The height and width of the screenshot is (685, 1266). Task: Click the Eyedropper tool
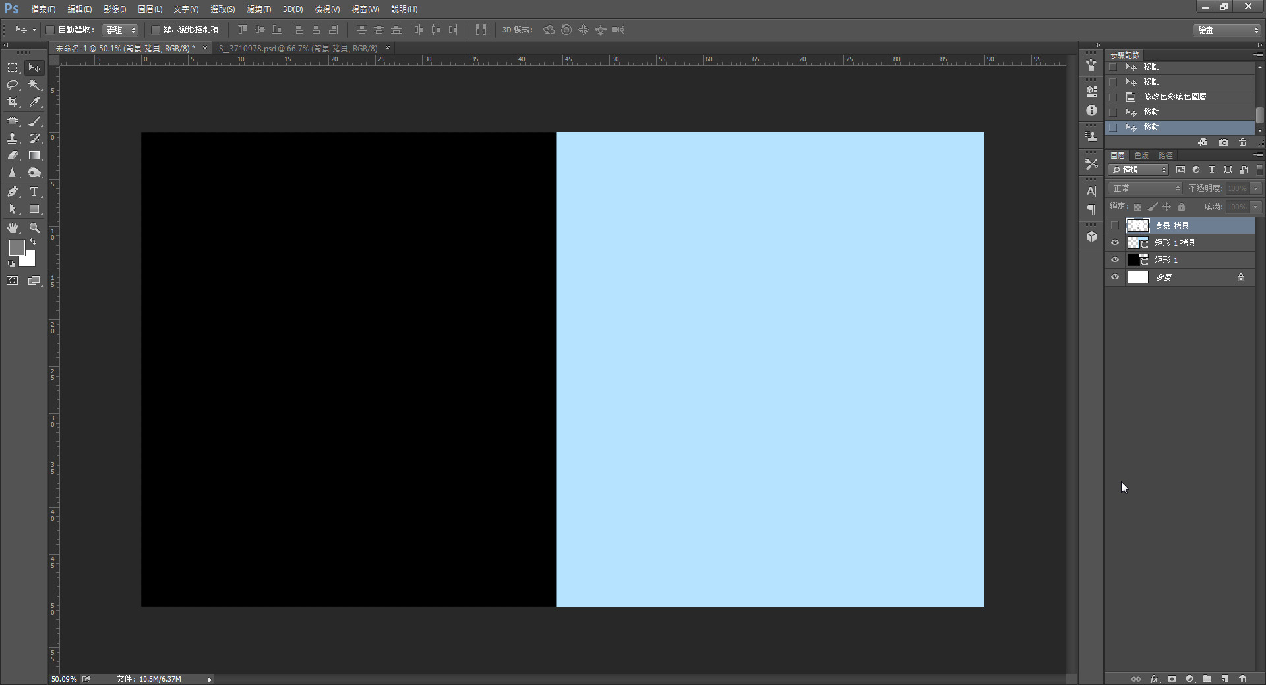coord(34,102)
